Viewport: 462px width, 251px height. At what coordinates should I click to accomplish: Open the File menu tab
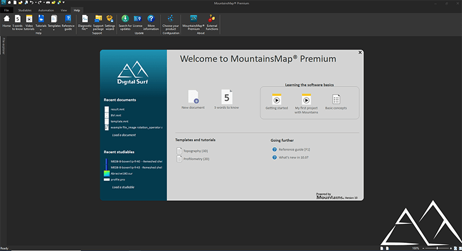tap(6, 10)
